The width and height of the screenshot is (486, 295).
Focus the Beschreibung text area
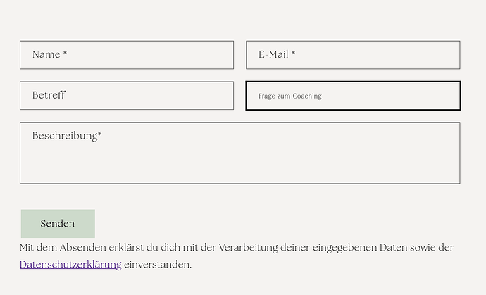tap(239, 153)
